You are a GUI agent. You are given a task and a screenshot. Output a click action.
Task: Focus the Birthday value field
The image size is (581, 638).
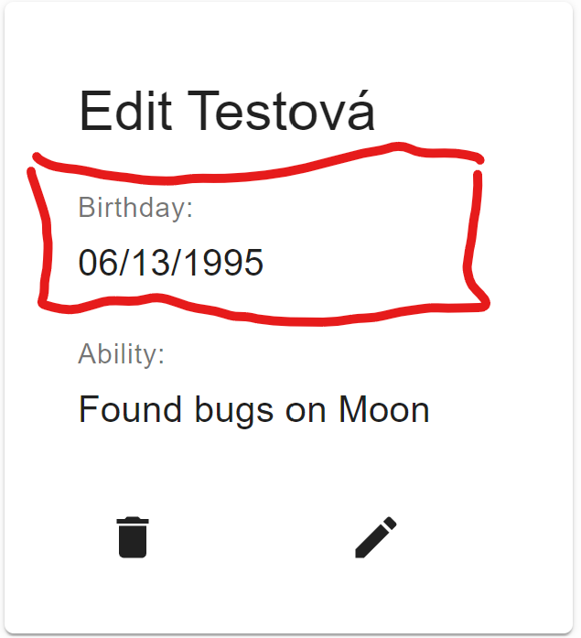171,263
